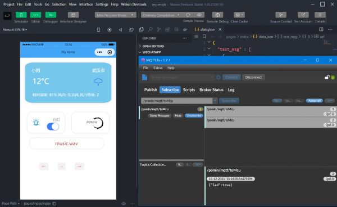Click the simulator record icon
This screenshot has width=337, height=207.
pos(110,30)
